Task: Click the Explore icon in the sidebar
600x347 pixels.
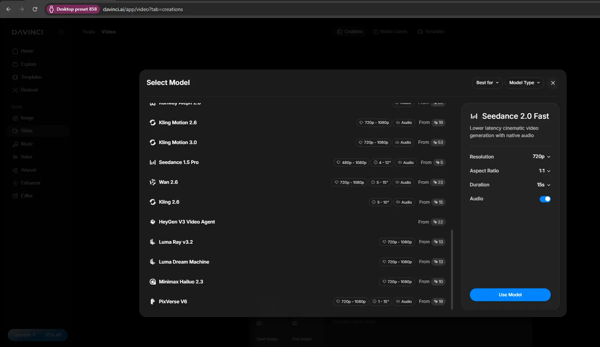Action: 15,64
